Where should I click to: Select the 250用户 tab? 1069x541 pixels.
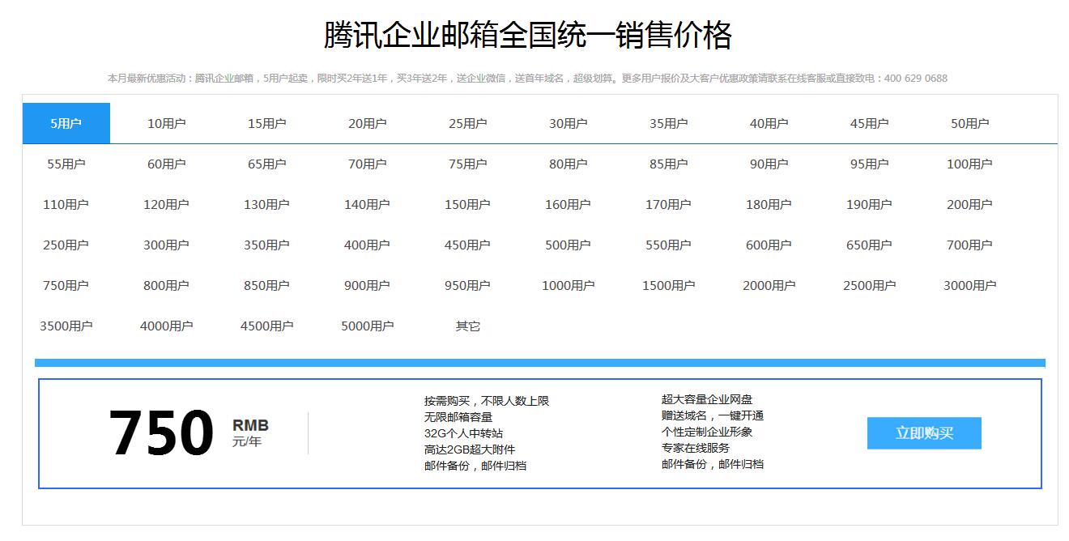click(66, 245)
